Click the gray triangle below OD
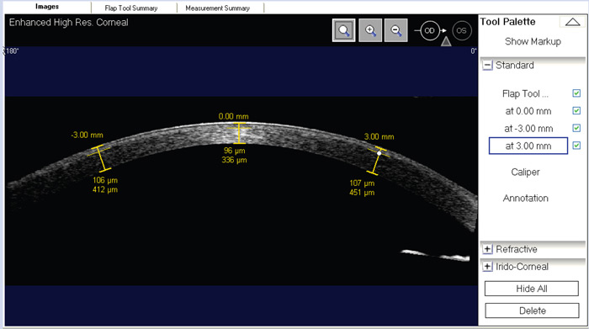This screenshot has width=589, height=329. click(446, 41)
